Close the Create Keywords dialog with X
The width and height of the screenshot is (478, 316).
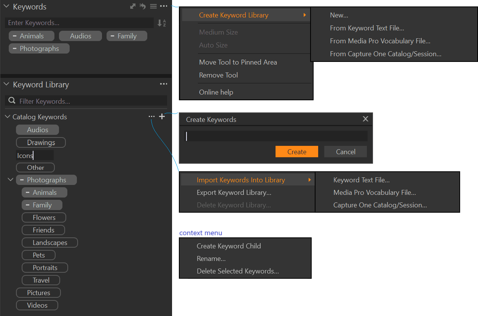pyautogui.click(x=365, y=119)
